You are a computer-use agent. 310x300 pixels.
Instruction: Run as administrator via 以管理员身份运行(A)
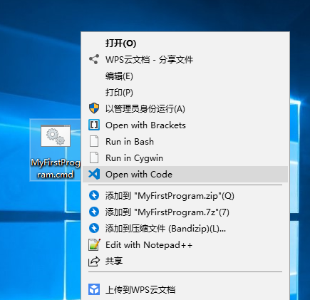[185, 109]
